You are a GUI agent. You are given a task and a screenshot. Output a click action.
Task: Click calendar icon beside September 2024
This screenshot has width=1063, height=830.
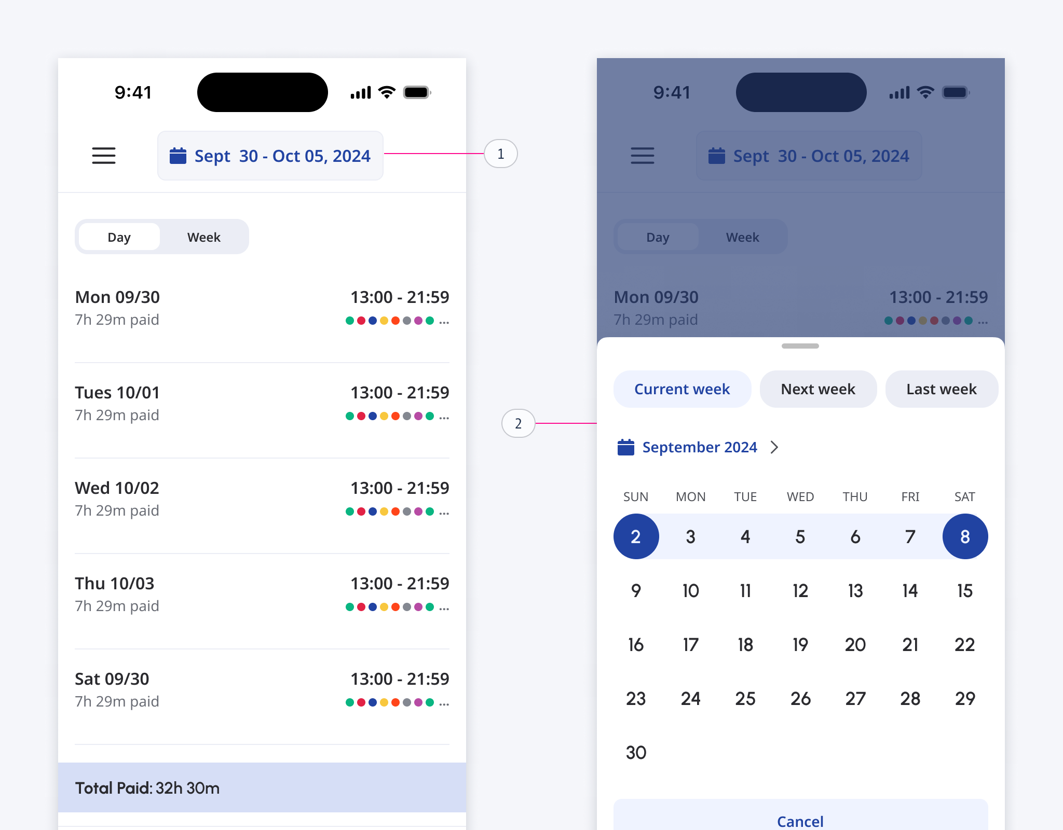pos(625,447)
